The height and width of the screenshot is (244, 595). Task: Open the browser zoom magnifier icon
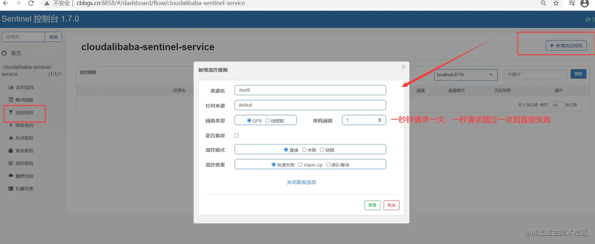pos(543,3)
